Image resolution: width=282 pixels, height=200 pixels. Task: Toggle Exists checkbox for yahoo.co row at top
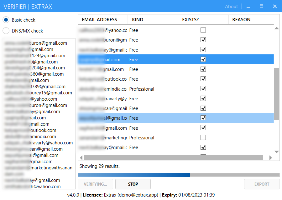[x=203, y=30]
